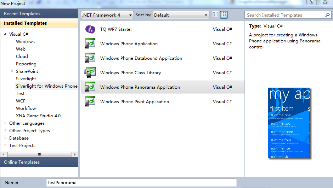
Task: Click the Windows Phone Class Library icon
Action: (90, 72)
